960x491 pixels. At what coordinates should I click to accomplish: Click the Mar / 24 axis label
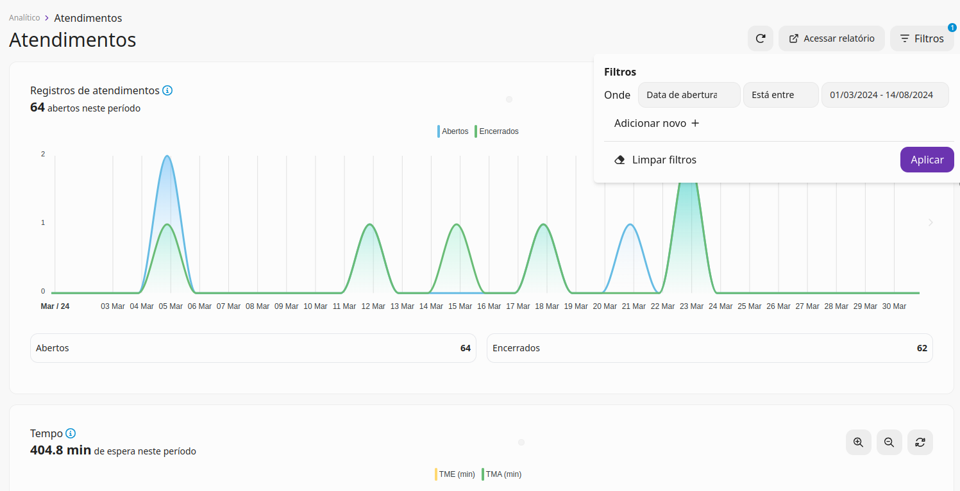pyautogui.click(x=55, y=306)
